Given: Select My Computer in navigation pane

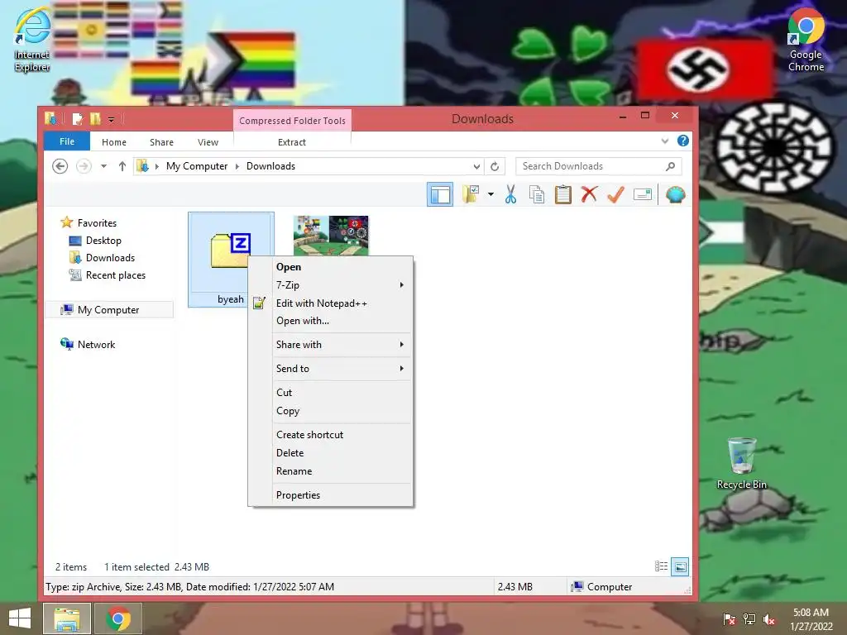Looking at the screenshot, I should pos(110,310).
